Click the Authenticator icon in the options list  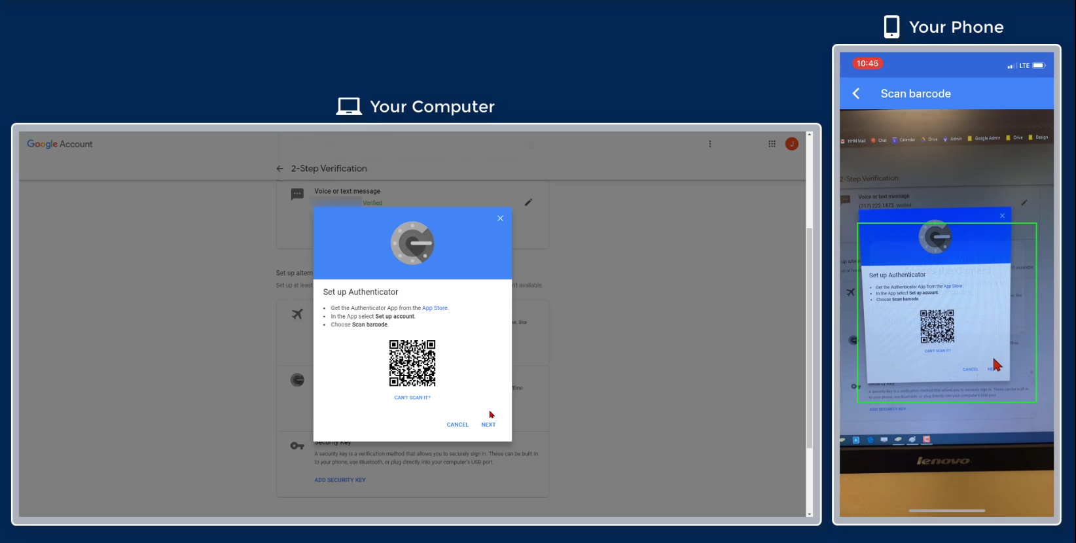[x=297, y=380]
